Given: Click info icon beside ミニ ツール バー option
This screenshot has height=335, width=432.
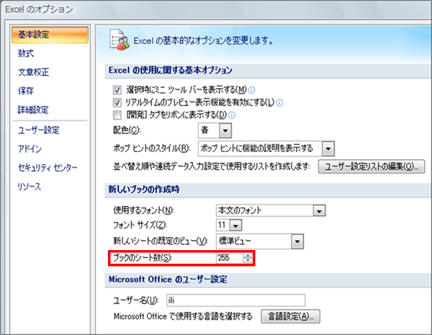Looking at the screenshot, I should coord(251,90).
